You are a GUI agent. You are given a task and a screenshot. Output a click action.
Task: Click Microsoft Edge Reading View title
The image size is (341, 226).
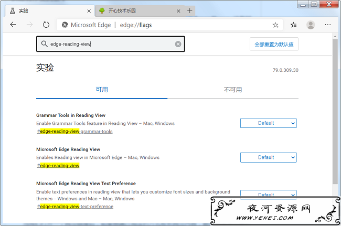tap(68, 149)
